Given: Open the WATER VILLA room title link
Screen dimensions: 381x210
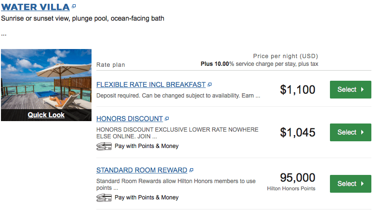Looking at the screenshot, I should 35,7.
